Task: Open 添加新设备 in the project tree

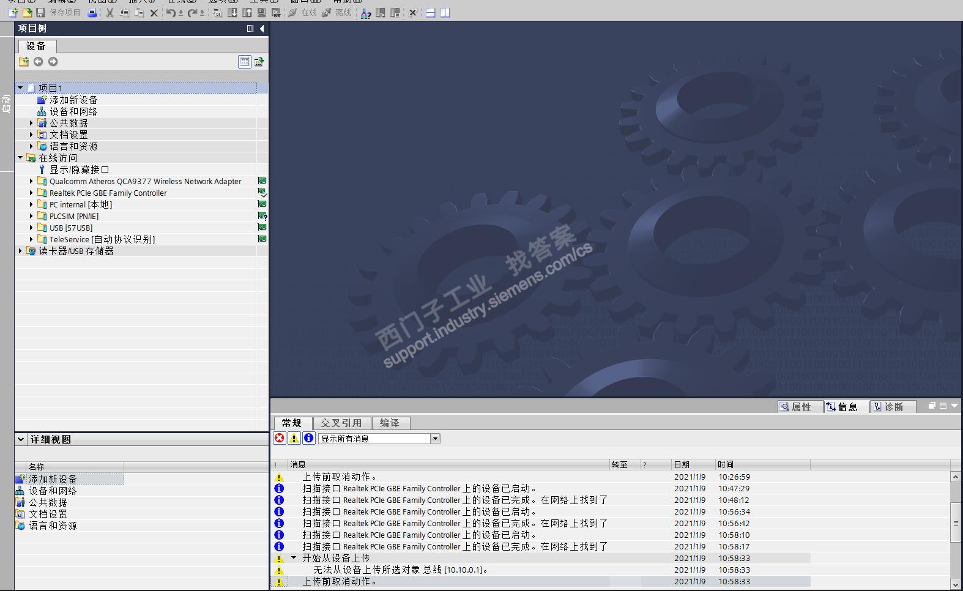Action: coord(73,100)
